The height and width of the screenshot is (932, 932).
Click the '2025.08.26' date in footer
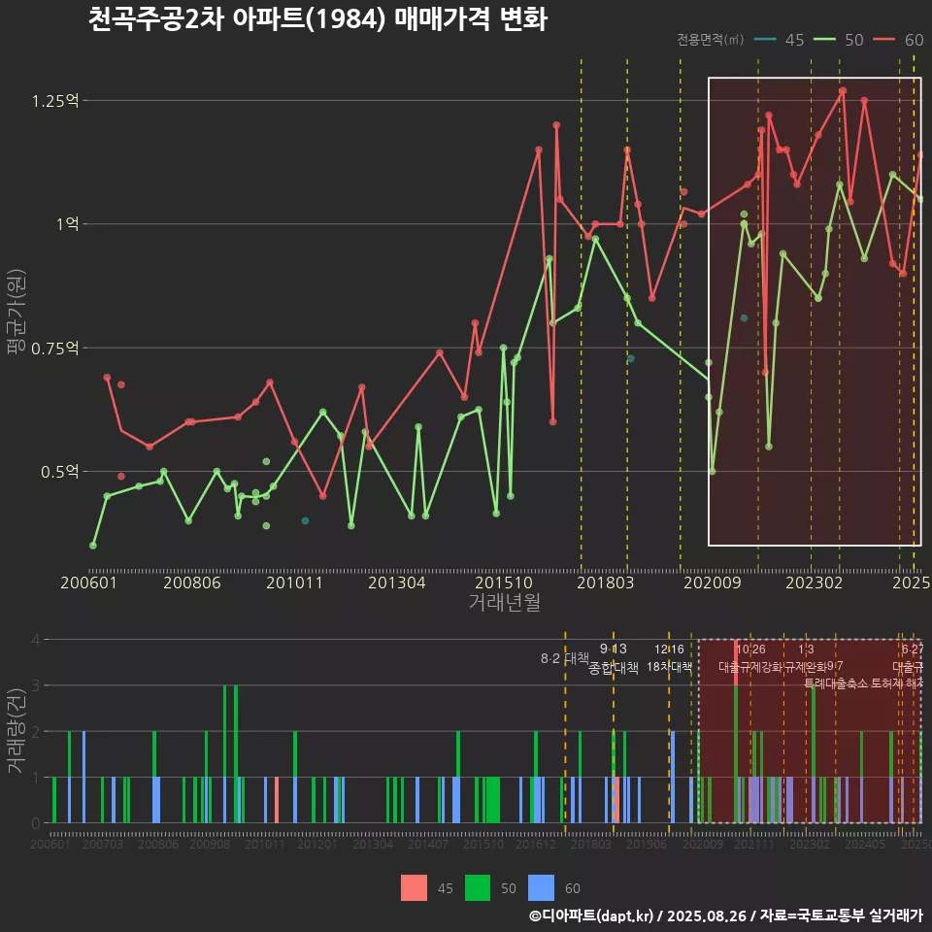tap(706, 915)
